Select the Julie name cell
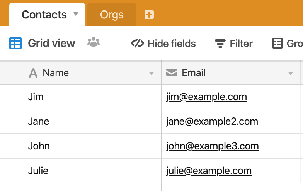This screenshot has height=191, width=303. click(x=80, y=171)
